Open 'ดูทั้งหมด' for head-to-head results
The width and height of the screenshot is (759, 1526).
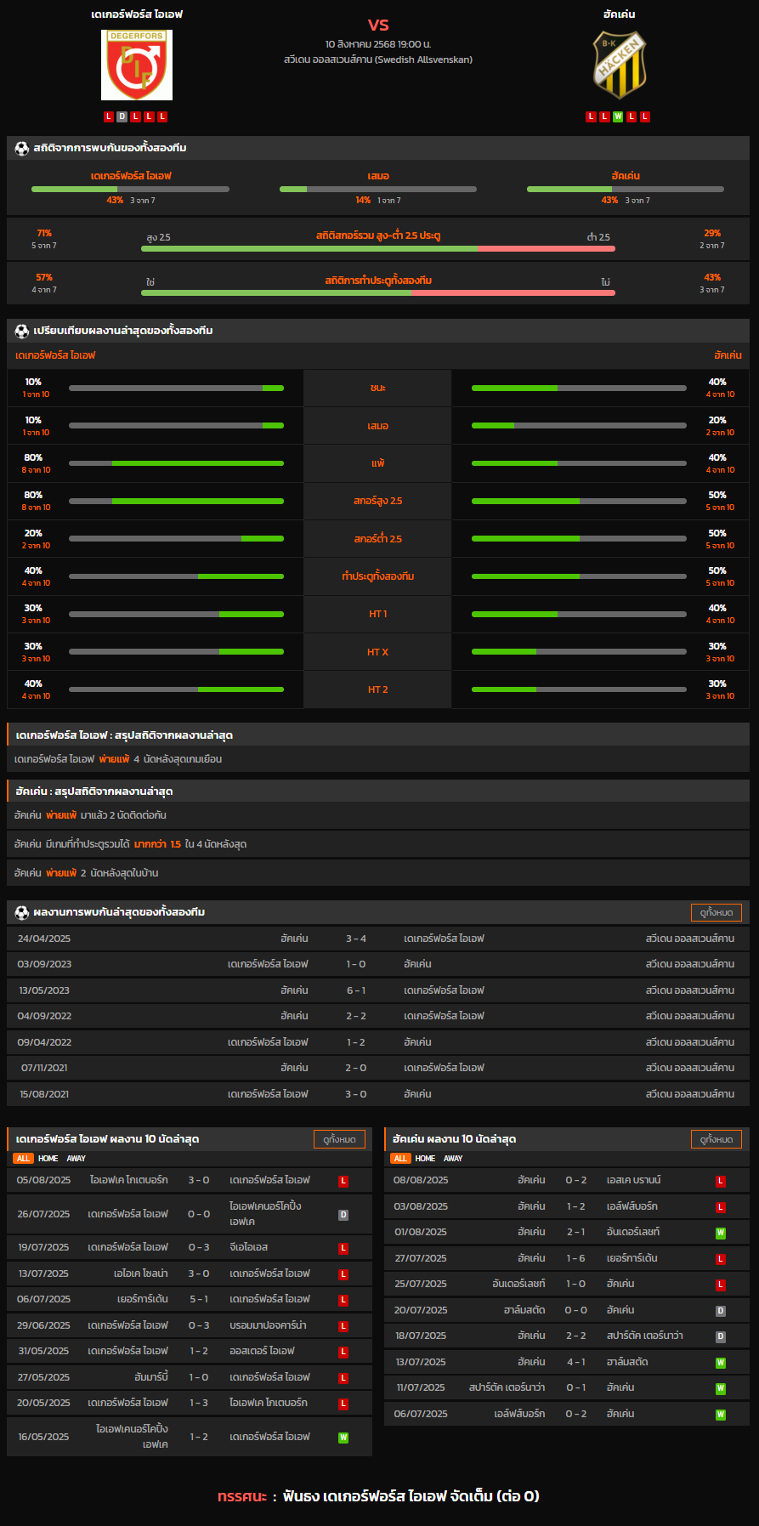click(717, 912)
